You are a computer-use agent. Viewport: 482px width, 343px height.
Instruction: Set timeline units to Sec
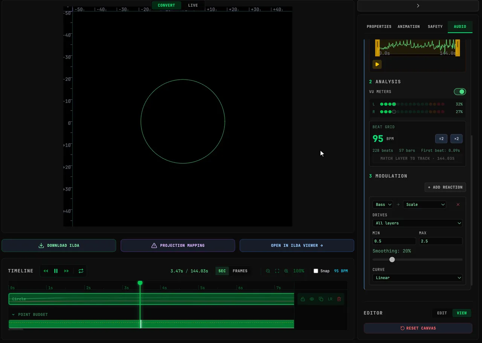coord(222,271)
